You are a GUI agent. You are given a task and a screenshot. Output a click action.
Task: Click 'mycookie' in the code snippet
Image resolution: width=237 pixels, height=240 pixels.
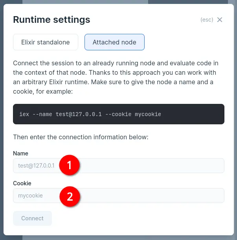coord(148,114)
